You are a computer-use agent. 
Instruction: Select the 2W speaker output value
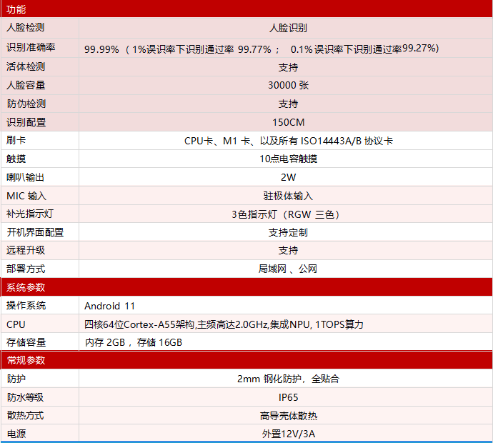[x=288, y=177]
